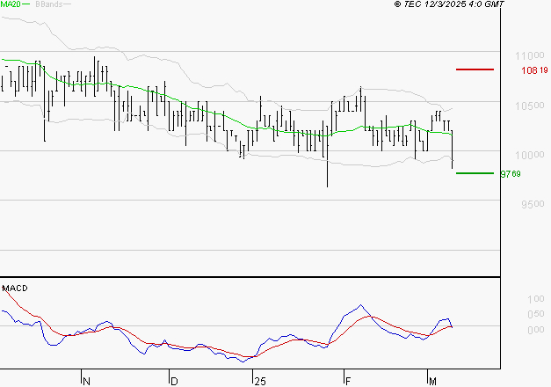The width and height of the screenshot is (551, 387).
Task: Click the 25 year marker on time axis
Action: [260, 381]
